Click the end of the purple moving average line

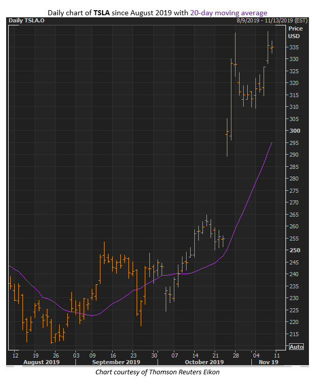pos(272,142)
